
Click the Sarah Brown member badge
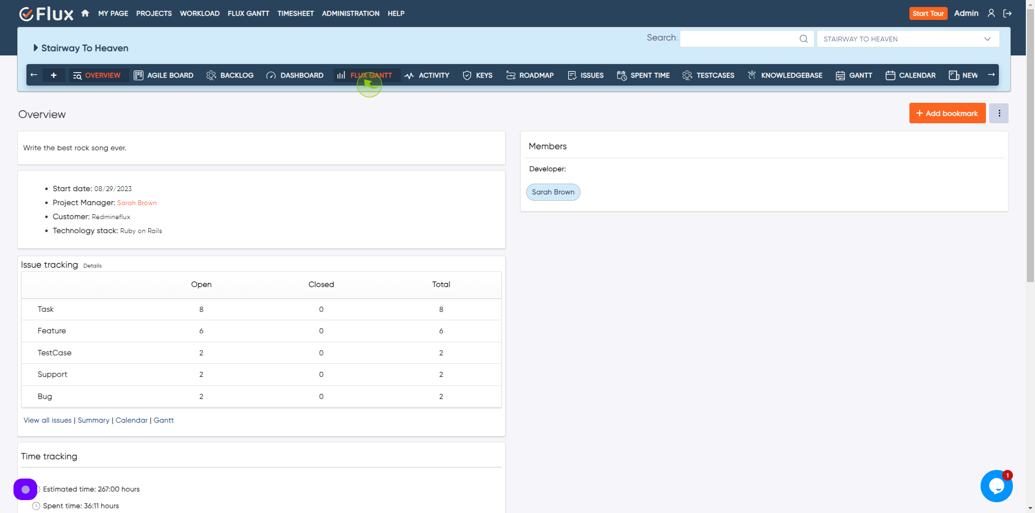[x=553, y=192]
